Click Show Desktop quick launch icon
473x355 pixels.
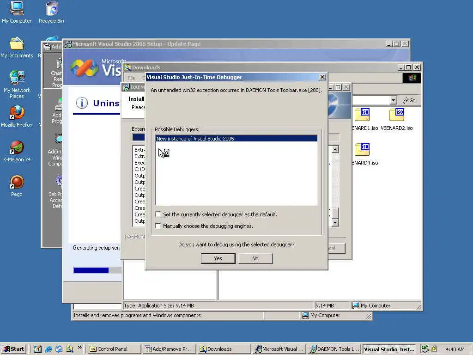(x=38, y=349)
